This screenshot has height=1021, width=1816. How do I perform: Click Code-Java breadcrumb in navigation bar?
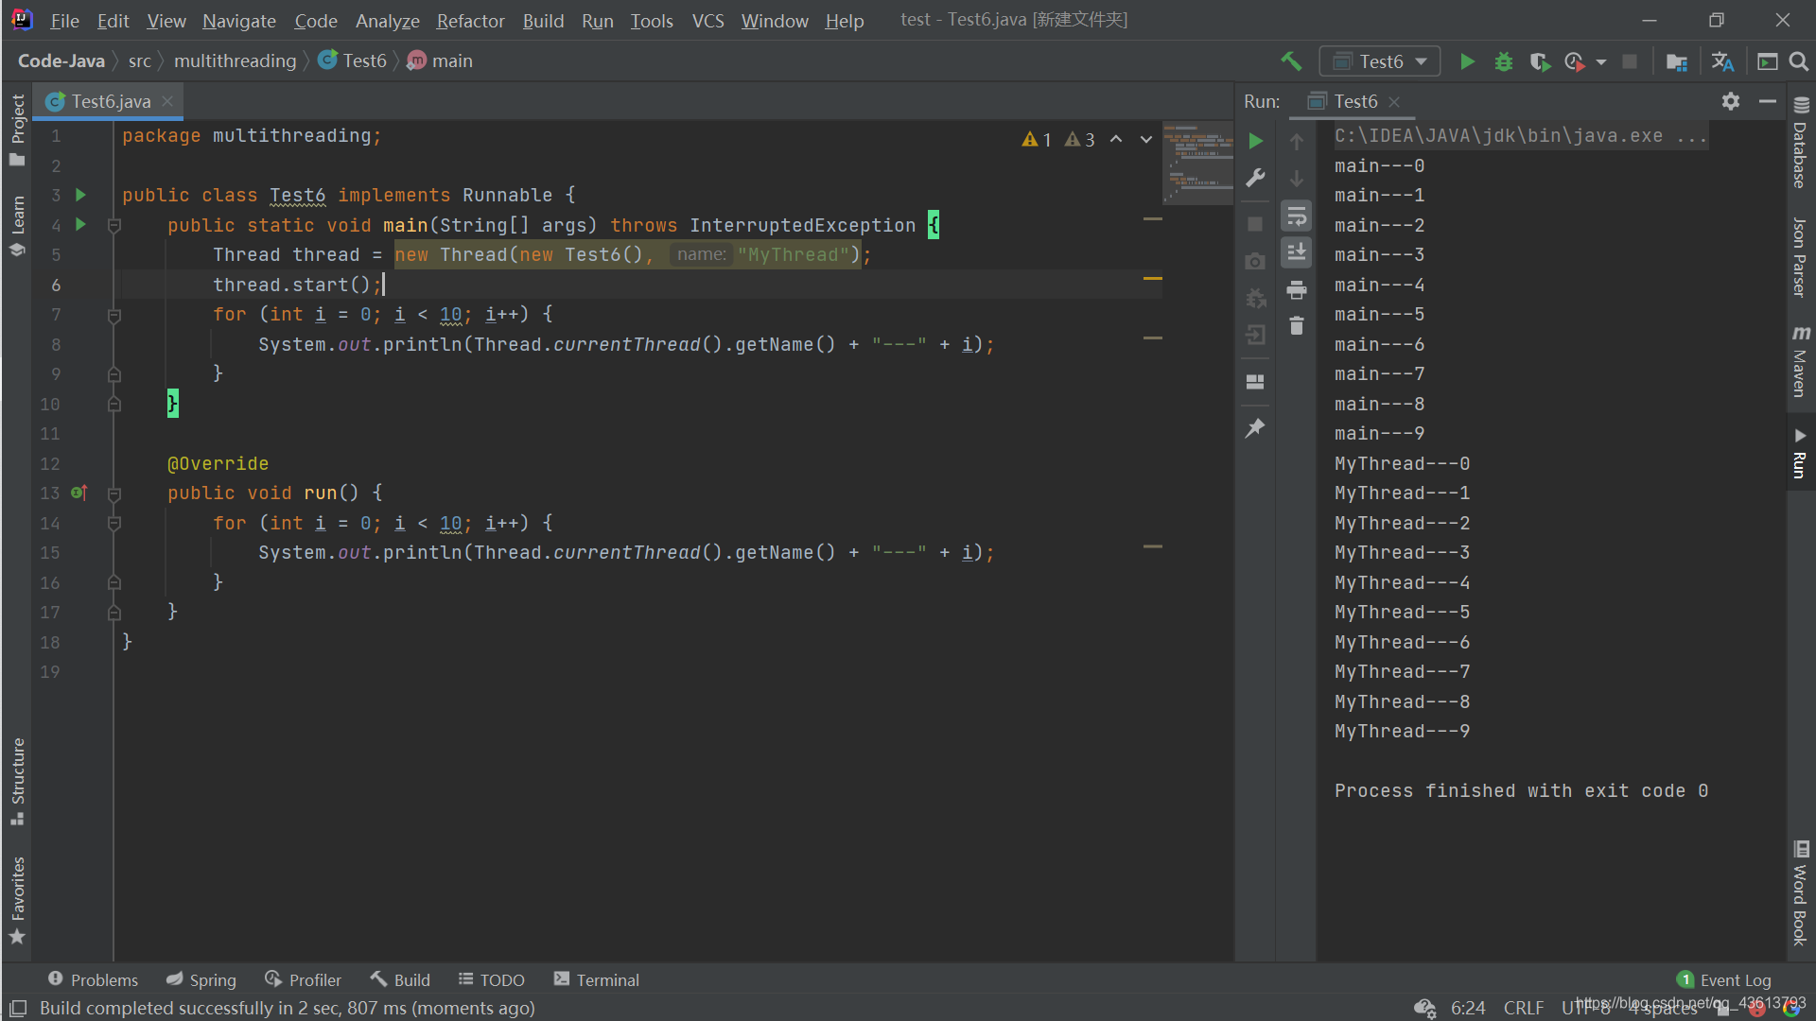click(x=61, y=61)
